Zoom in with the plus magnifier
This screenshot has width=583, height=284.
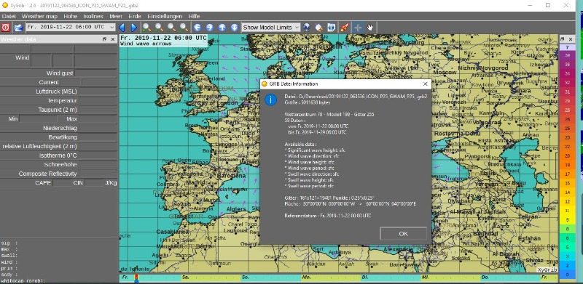coord(146,28)
